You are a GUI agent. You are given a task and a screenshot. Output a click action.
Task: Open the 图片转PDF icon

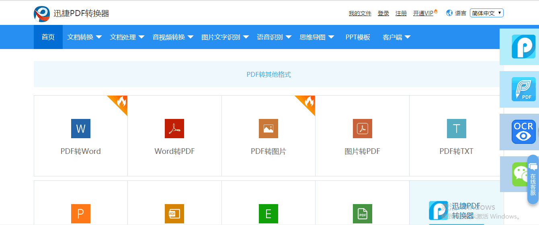[363, 129]
